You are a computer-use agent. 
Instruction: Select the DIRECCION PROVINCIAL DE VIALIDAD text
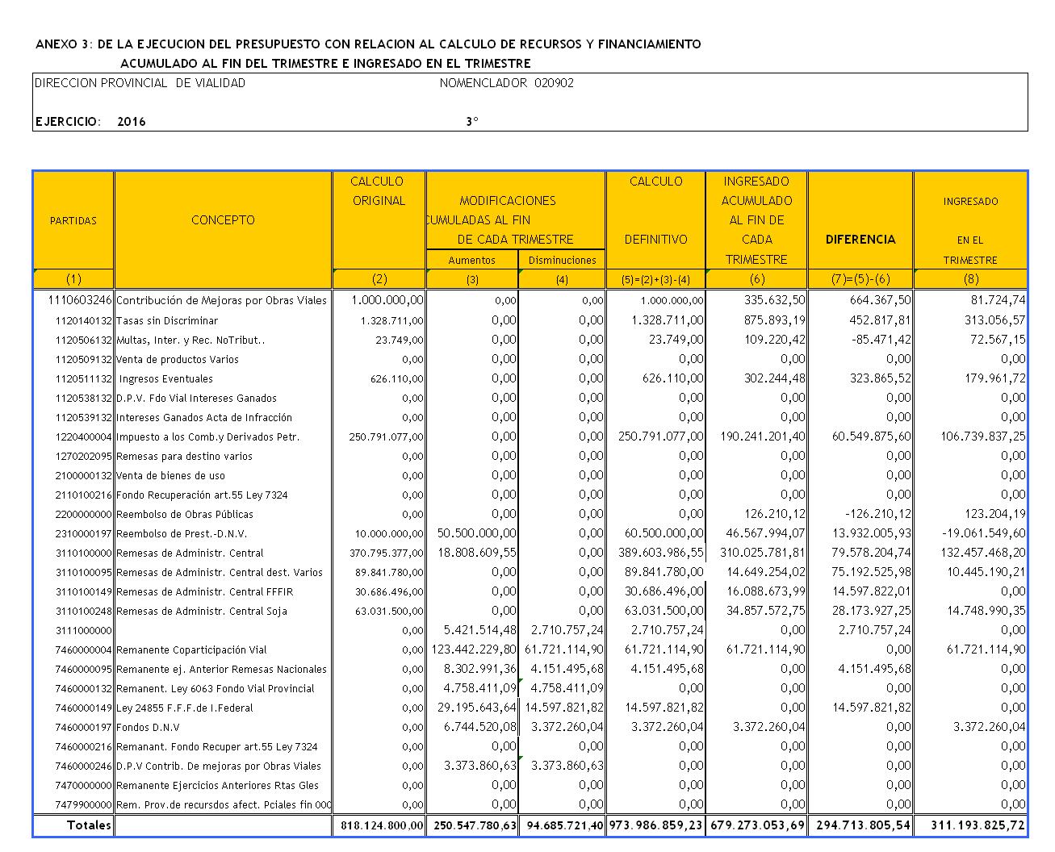(140, 83)
